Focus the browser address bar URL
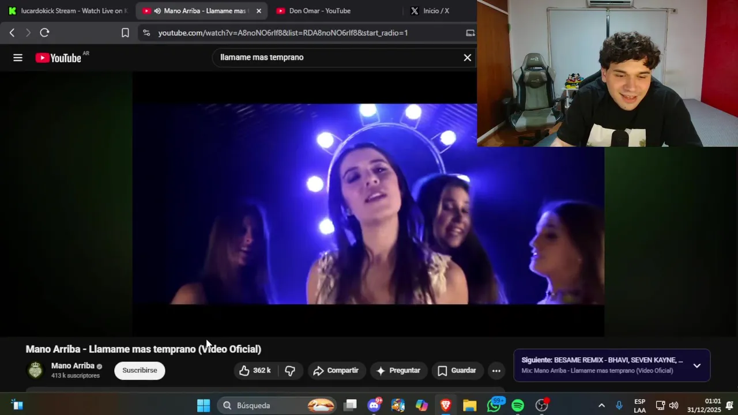738x415 pixels. pos(283,33)
